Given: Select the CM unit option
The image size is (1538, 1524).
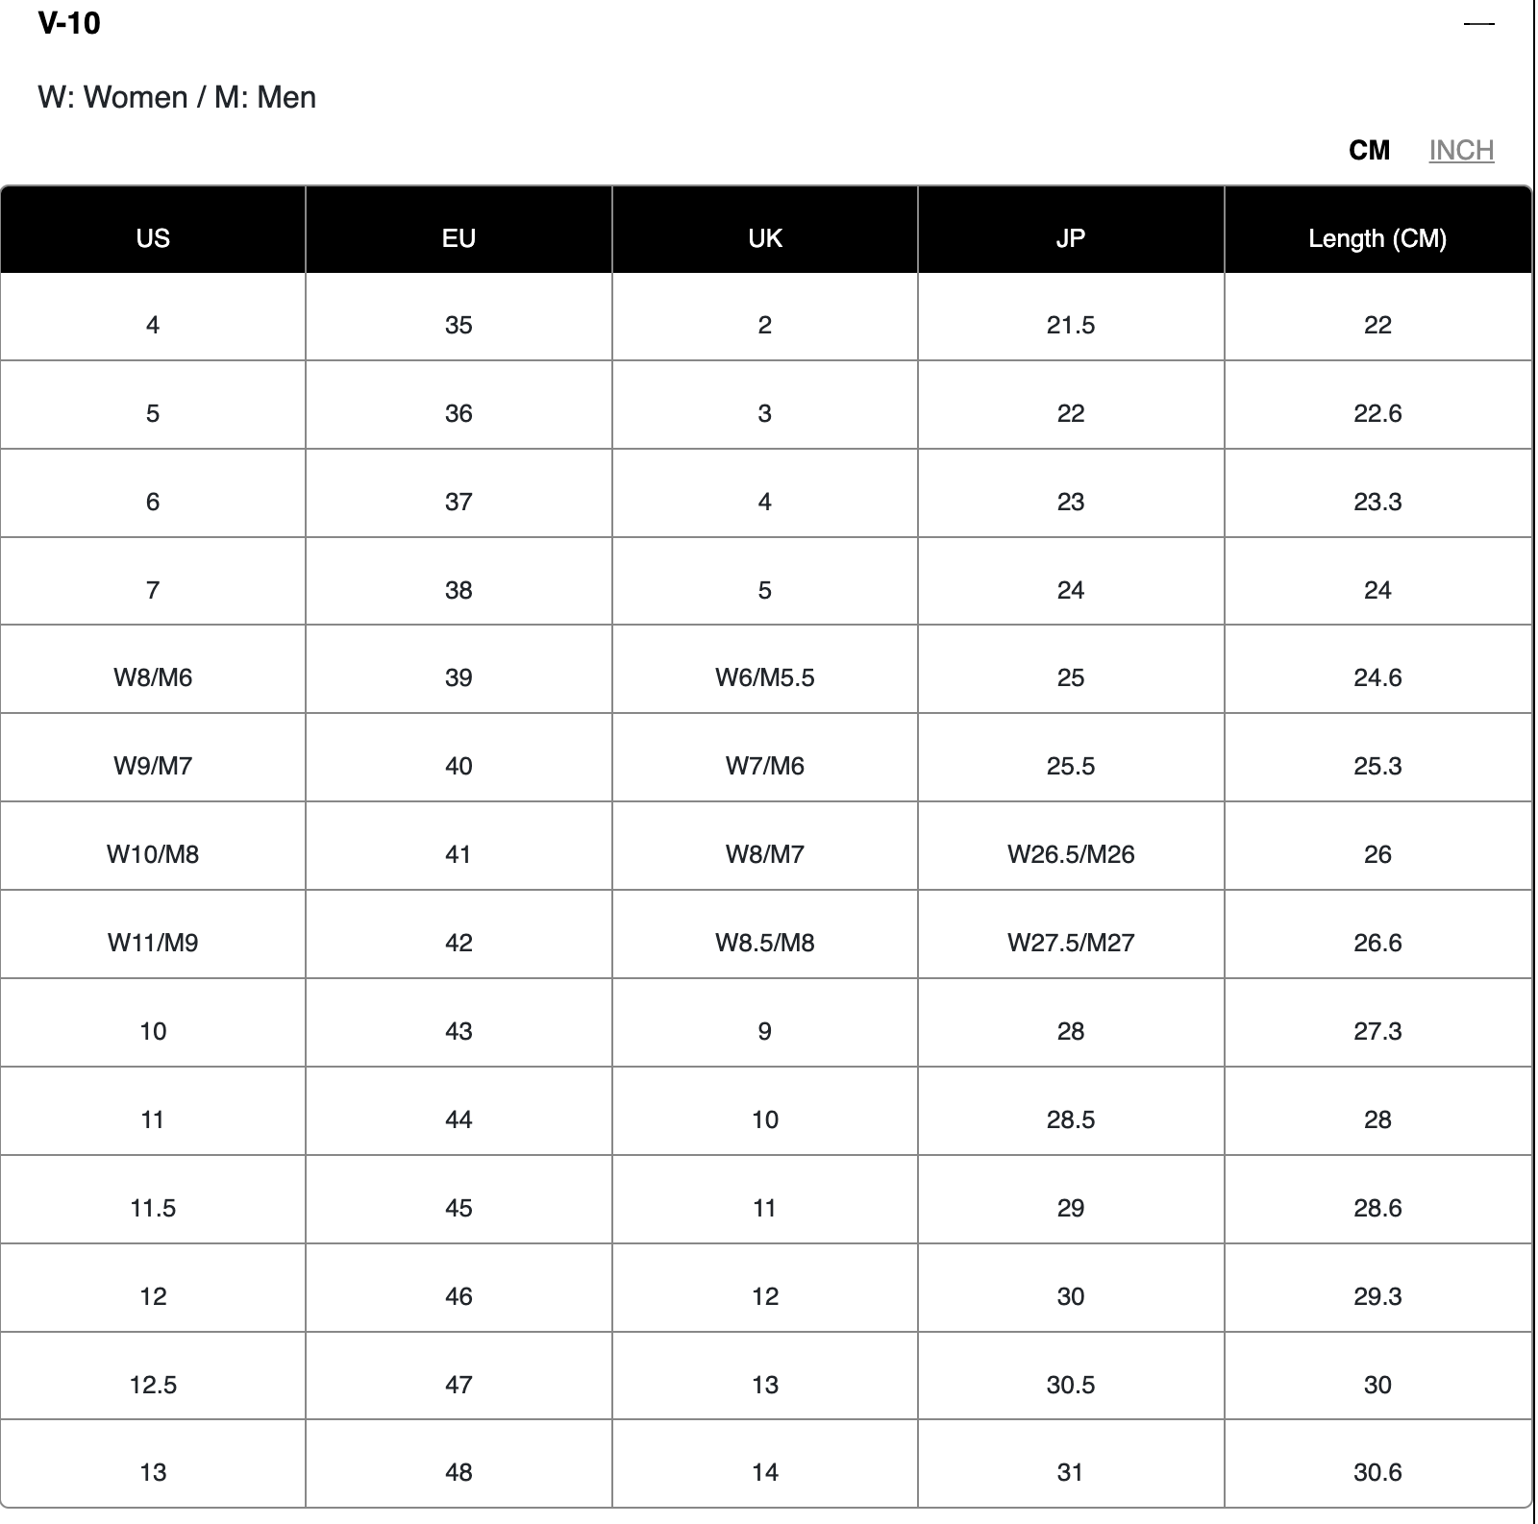Looking at the screenshot, I should click(x=1369, y=150).
